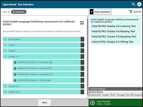Select the Grades 6-8 row label
Image resolution: width=143 pixels, height=107 pixels.
13,86
